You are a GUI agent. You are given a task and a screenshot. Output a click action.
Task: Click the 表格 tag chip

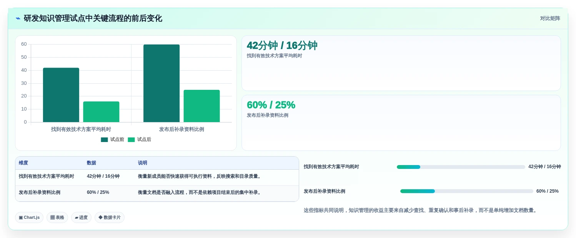(x=57, y=218)
